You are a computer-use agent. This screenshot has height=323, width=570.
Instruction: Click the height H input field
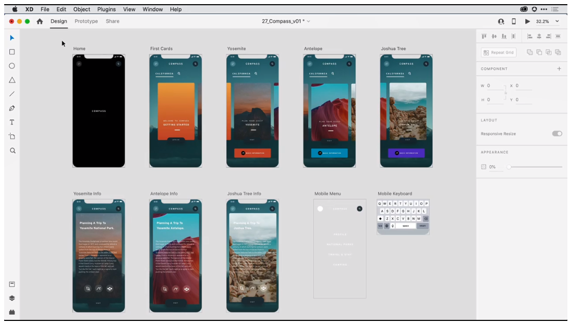point(495,100)
